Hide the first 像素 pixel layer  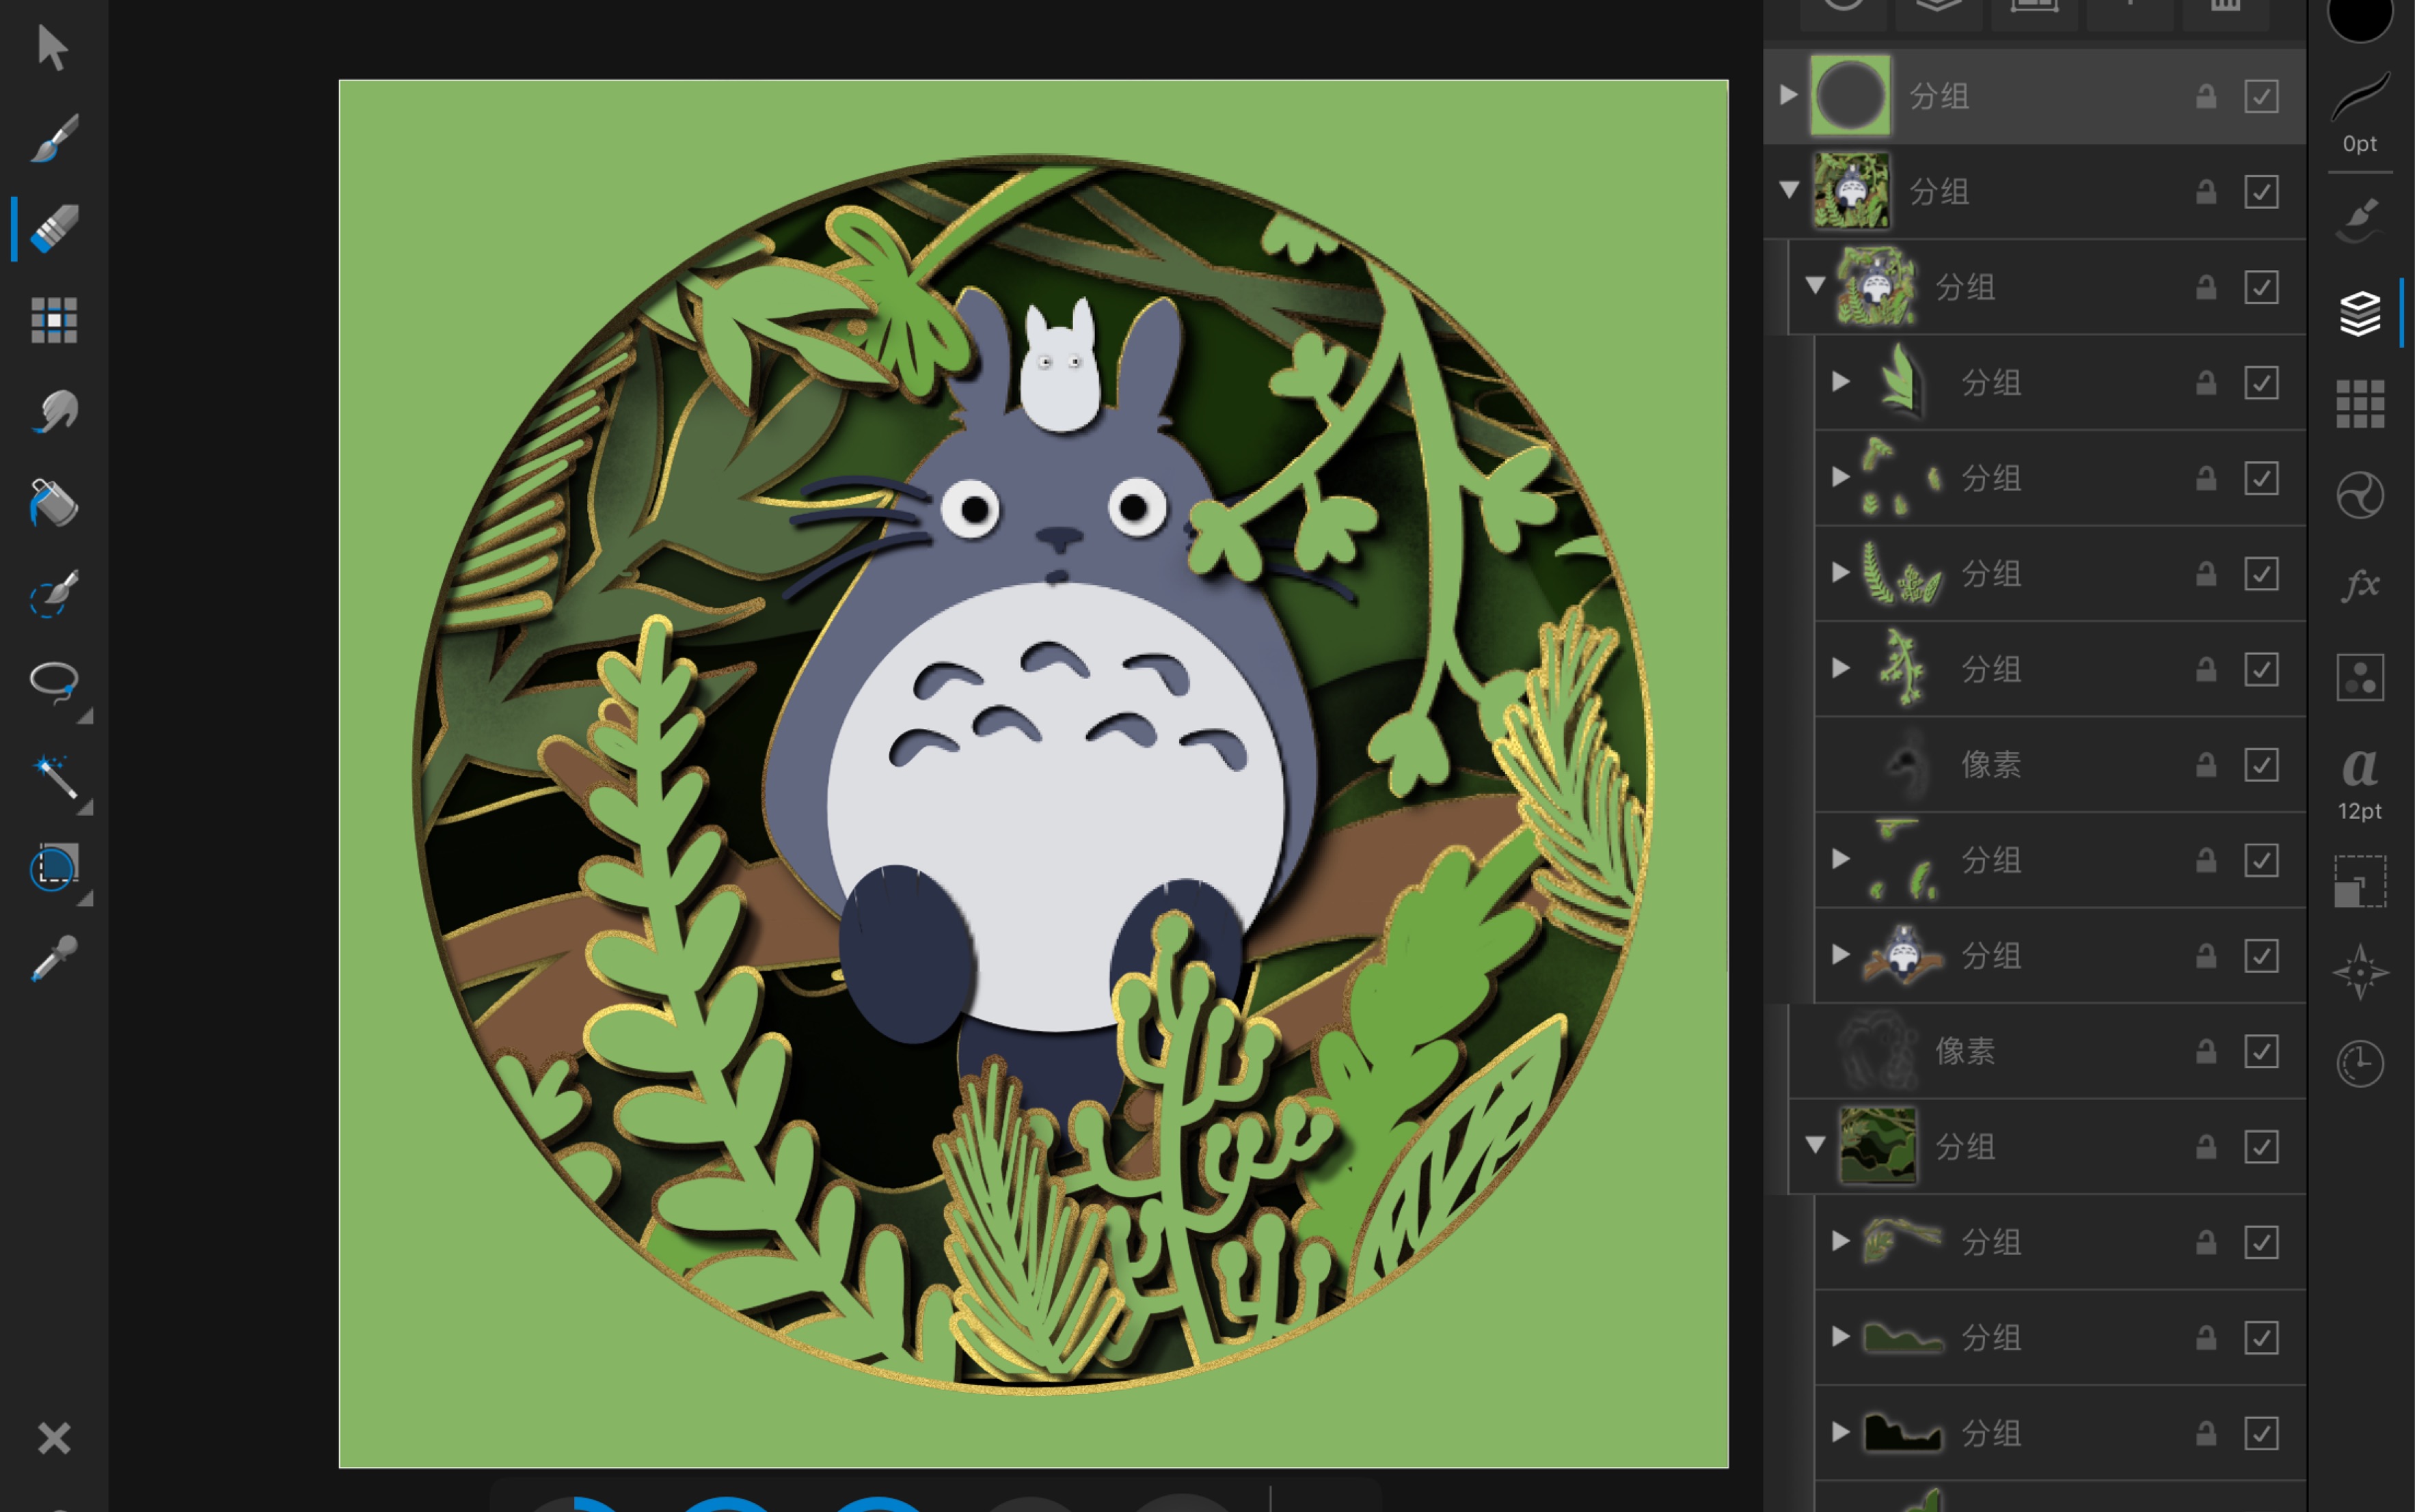(2261, 765)
